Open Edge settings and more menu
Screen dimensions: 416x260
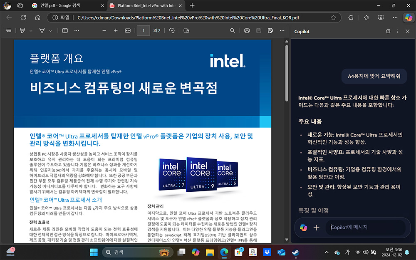tap(395, 18)
